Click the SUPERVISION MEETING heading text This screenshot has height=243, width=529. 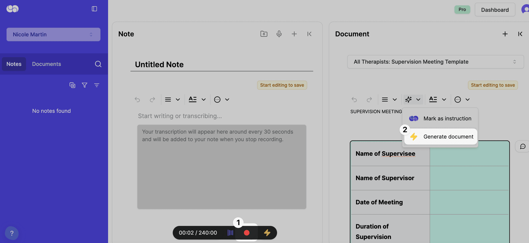coord(376,112)
